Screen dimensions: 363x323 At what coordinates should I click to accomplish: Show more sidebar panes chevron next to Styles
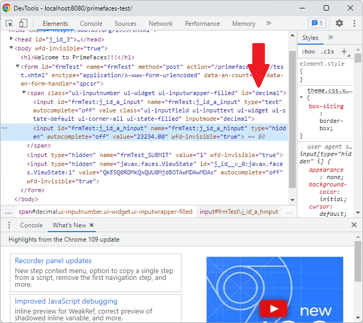tap(330, 37)
